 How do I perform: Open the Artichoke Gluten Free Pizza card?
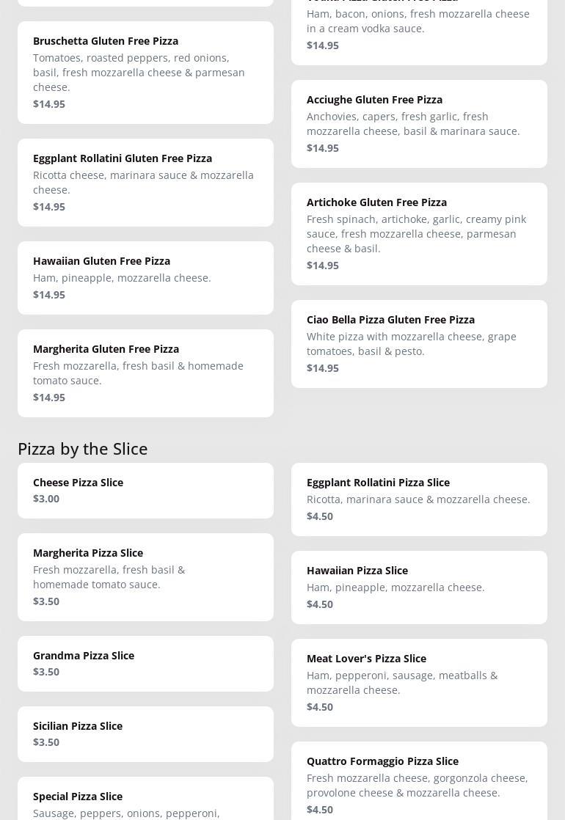(x=419, y=233)
